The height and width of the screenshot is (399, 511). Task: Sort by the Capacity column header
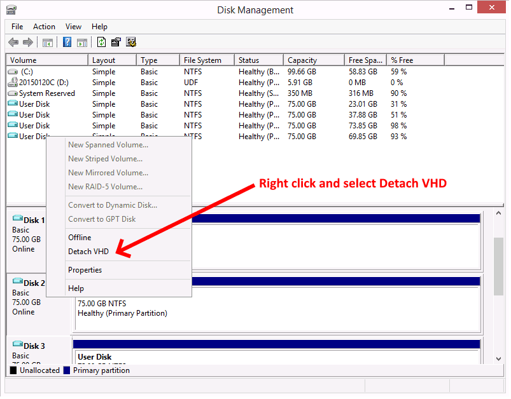point(314,60)
